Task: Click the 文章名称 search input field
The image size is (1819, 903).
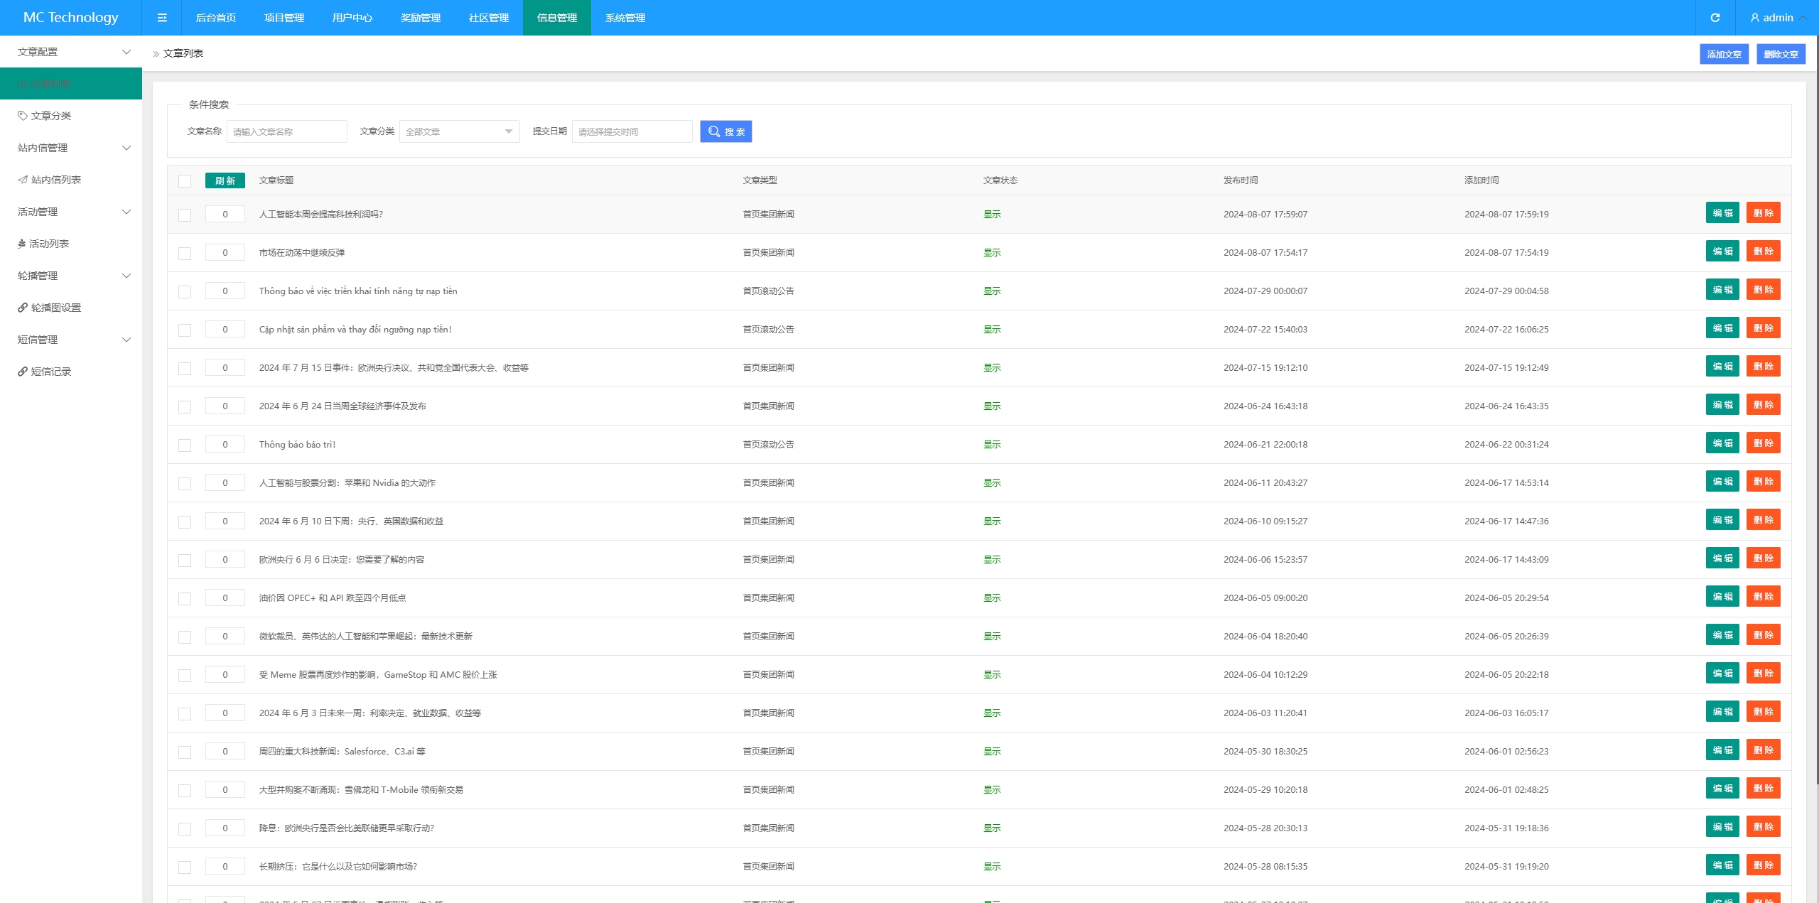Action: tap(286, 131)
